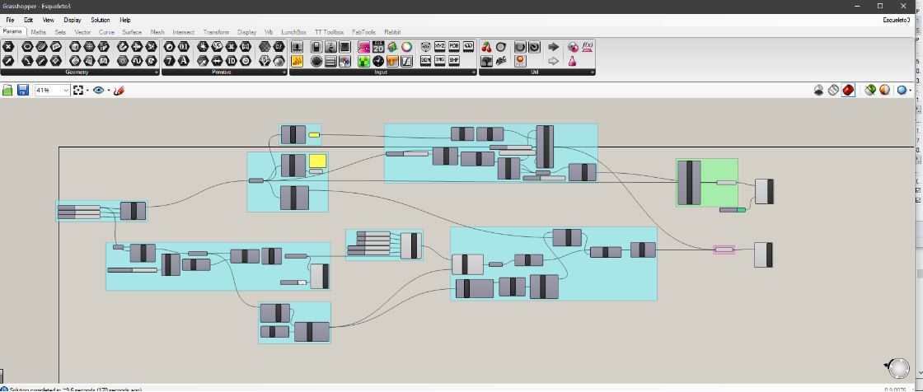This screenshot has height=392, width=923.
Task: Select the Import SHP icon
Action: point(454,61)
